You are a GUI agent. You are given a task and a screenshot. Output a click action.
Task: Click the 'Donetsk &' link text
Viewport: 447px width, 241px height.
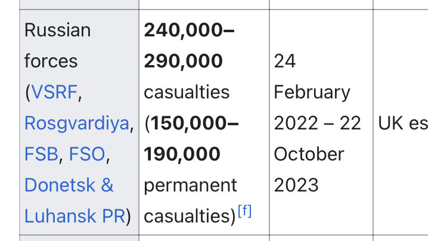69,185
